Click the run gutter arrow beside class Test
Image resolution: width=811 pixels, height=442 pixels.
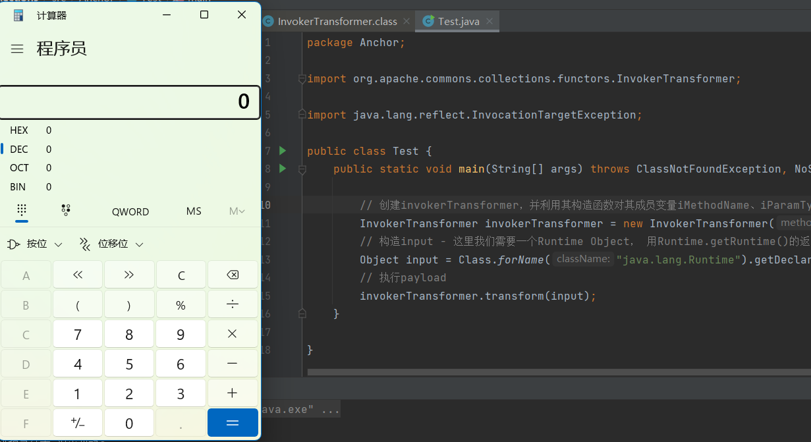point(283,151)
